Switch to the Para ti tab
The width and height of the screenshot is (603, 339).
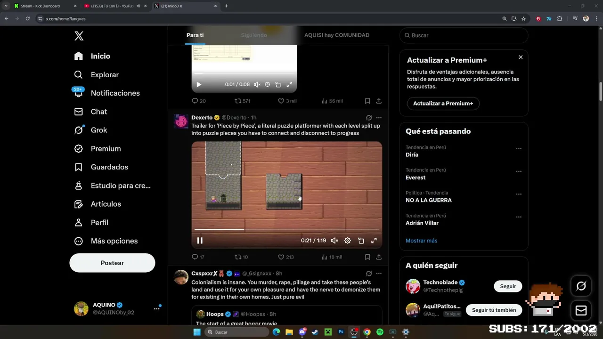195,35
